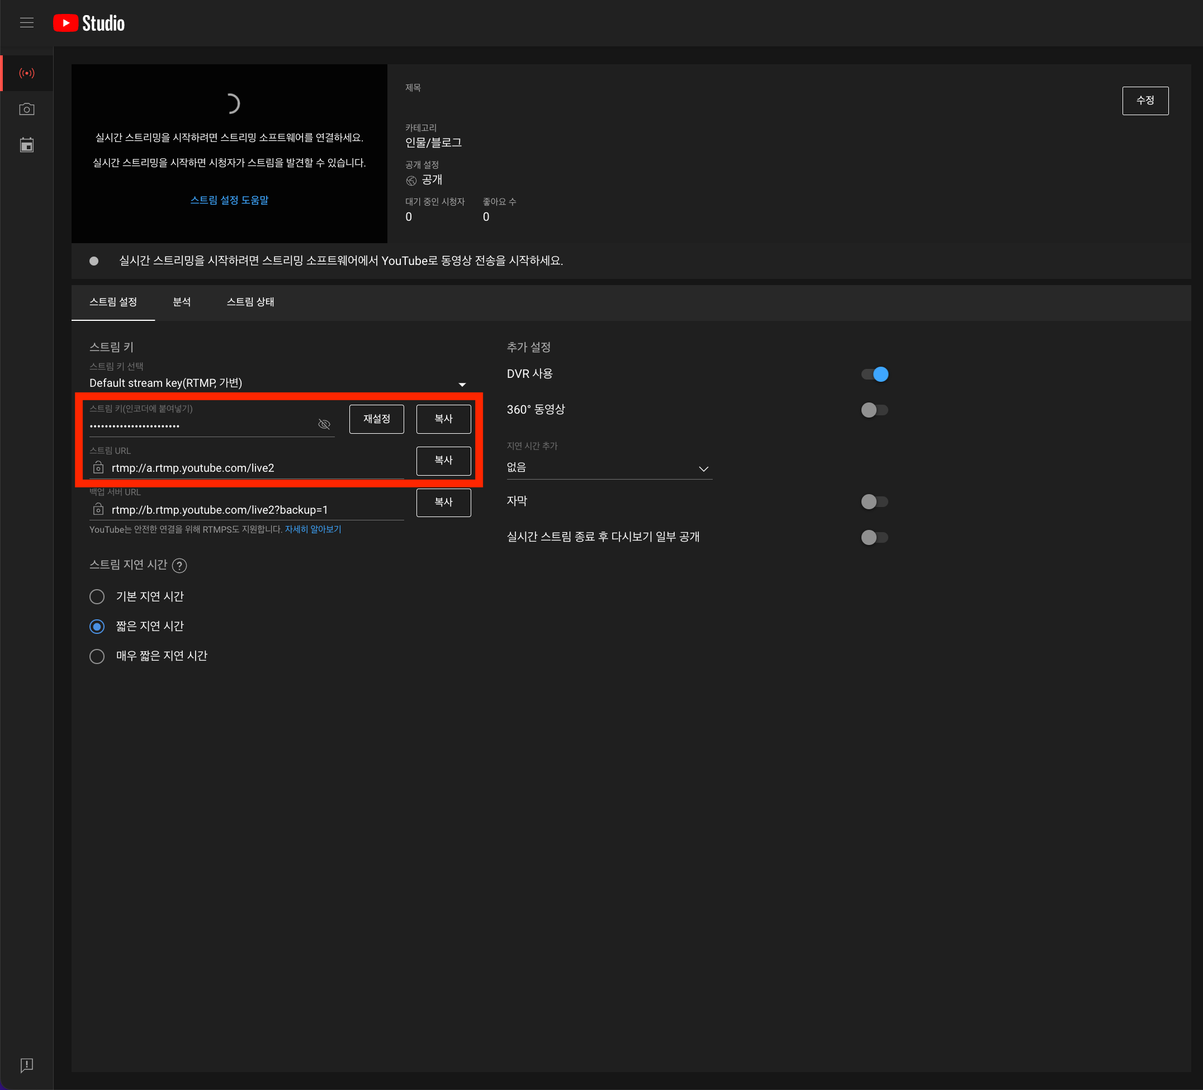Copy the 백업 서버 URL with 복사 button
1203x1090 pixels.
443,503
